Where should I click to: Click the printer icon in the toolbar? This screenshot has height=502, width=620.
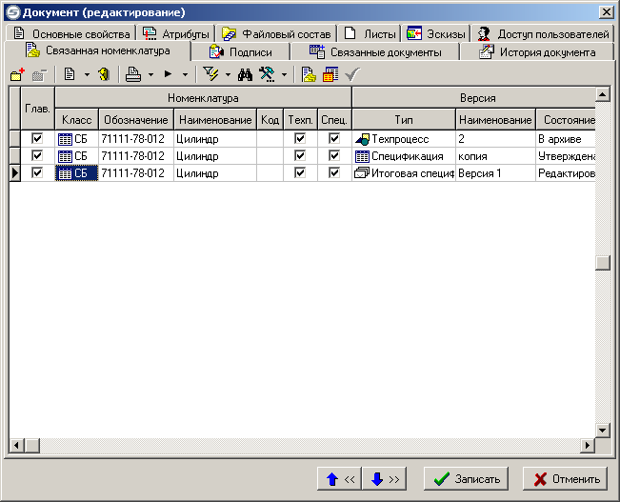tap(134, 74)
